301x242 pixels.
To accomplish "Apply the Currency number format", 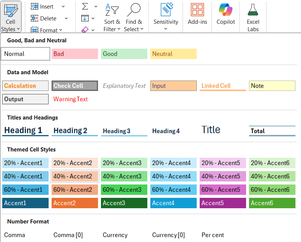I will 115,235.
